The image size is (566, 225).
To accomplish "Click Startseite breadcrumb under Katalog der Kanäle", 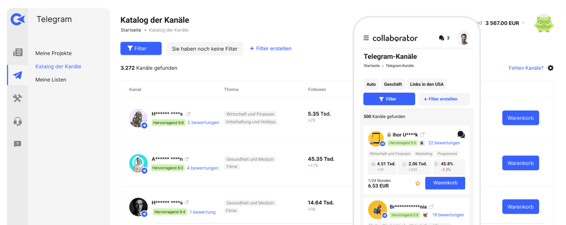I will tap(131, 30).
